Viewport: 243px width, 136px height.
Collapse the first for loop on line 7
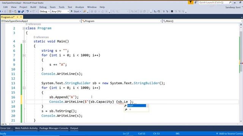pyautogui.click(x=24, y=56)
